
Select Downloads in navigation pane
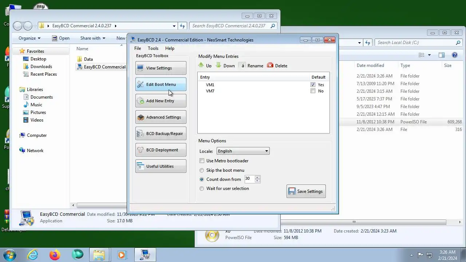(37, 67)
